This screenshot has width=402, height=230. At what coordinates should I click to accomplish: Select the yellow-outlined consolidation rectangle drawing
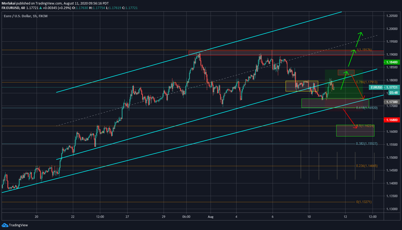(302, 86)
